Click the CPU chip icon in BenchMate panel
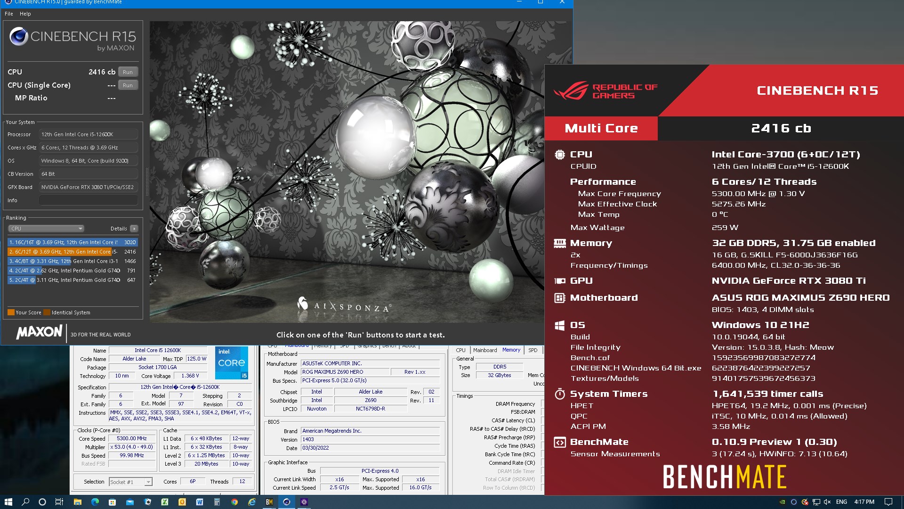Screen dimensions: 904x509 559,154
